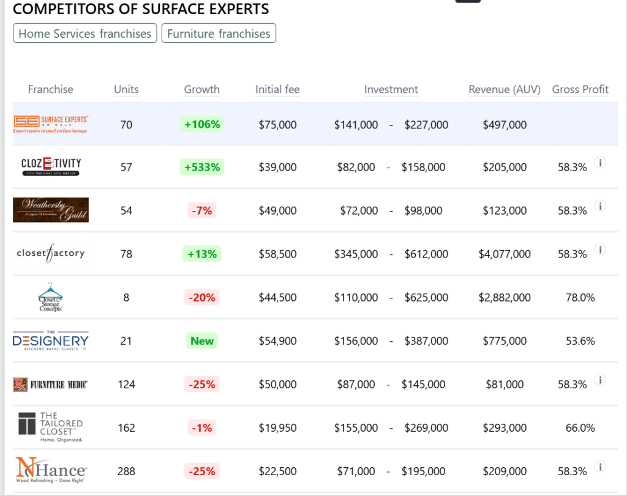Click the 288 units value

coord(126,472)
